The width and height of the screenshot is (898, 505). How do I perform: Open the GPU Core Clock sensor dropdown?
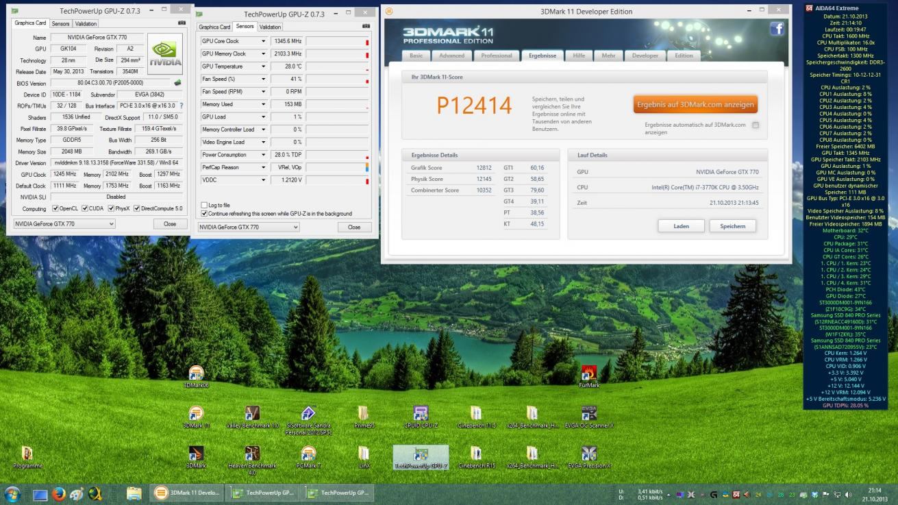263,41
